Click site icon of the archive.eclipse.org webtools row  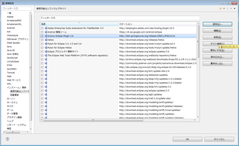pyautogui.click(x=46, y=60)
